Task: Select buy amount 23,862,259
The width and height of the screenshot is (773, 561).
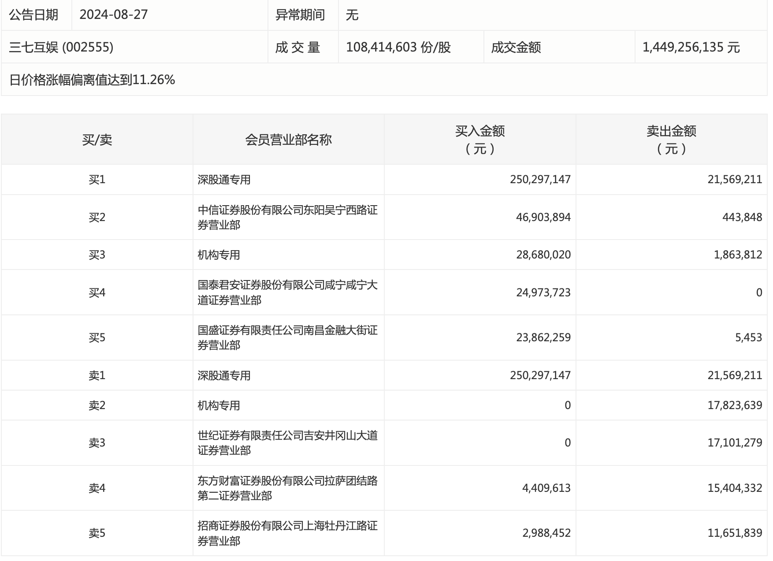Action: coord(543,338)
